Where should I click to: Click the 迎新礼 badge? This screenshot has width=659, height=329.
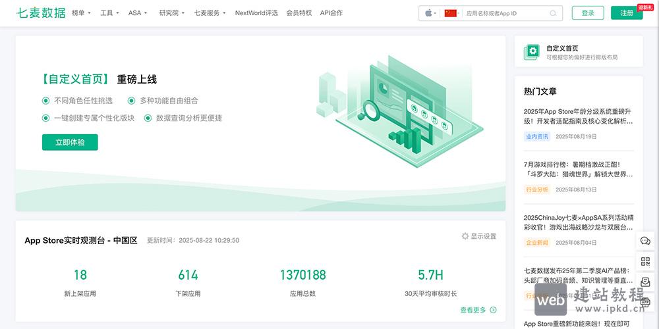[x=645, y=7]
